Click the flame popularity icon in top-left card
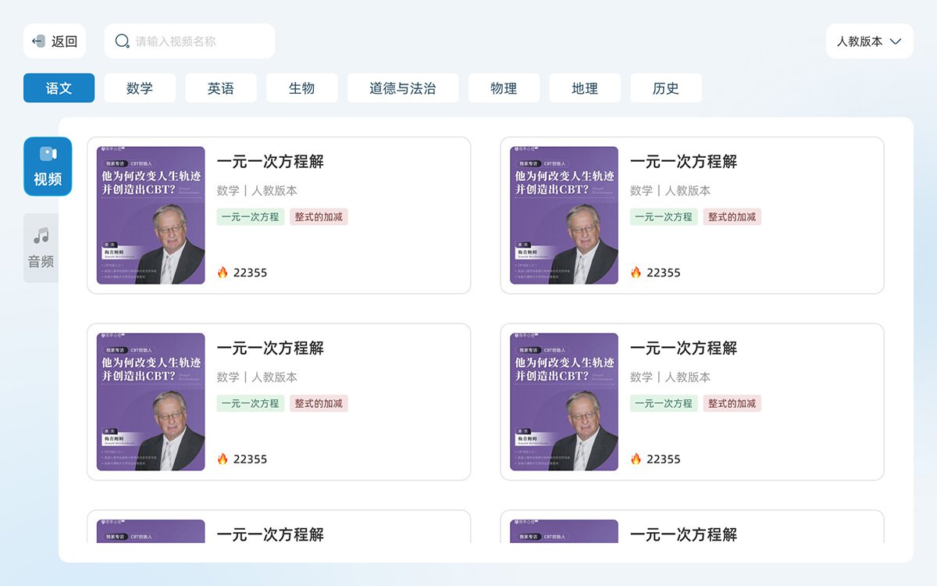Viewport: 937px width, 586px height. point(223,273)
